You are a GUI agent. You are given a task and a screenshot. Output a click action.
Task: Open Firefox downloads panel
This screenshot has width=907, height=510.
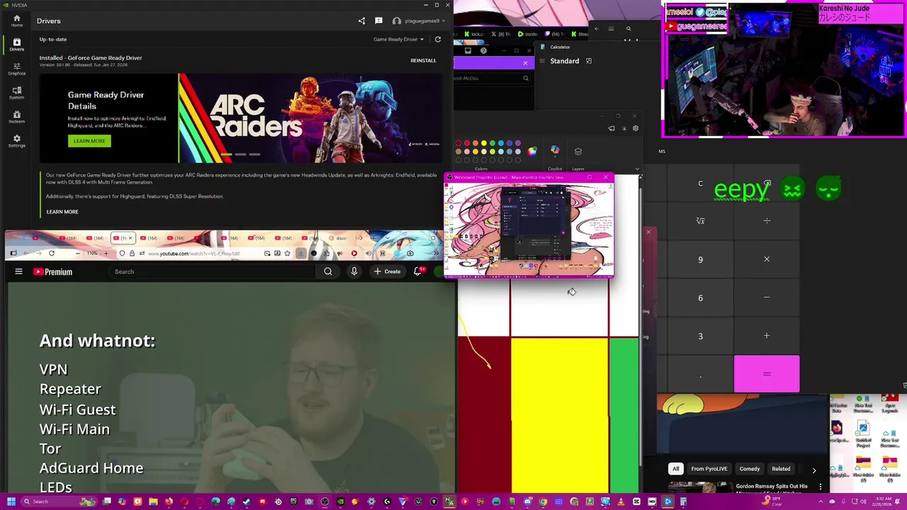tap(300, 254)
